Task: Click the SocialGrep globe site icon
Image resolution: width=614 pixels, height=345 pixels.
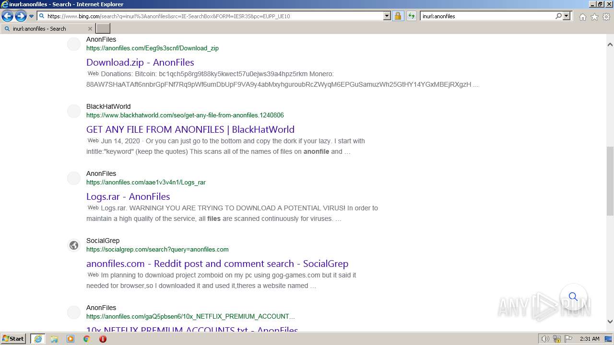Action: click(74, 245)
